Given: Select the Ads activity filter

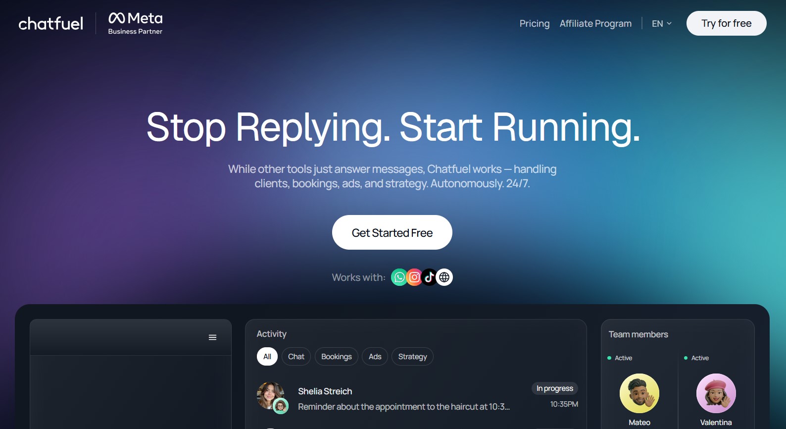Looking at the screenshot, I should (375, 357).
